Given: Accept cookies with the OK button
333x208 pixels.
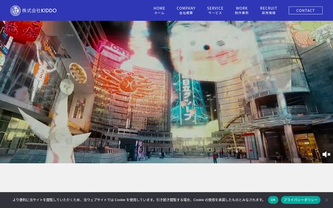Looking at the screenshot, I should tap(273, 200).
